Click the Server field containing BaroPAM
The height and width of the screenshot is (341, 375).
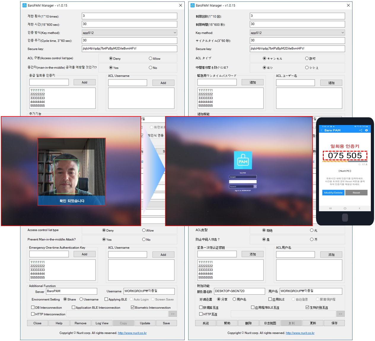pos(71,291)
